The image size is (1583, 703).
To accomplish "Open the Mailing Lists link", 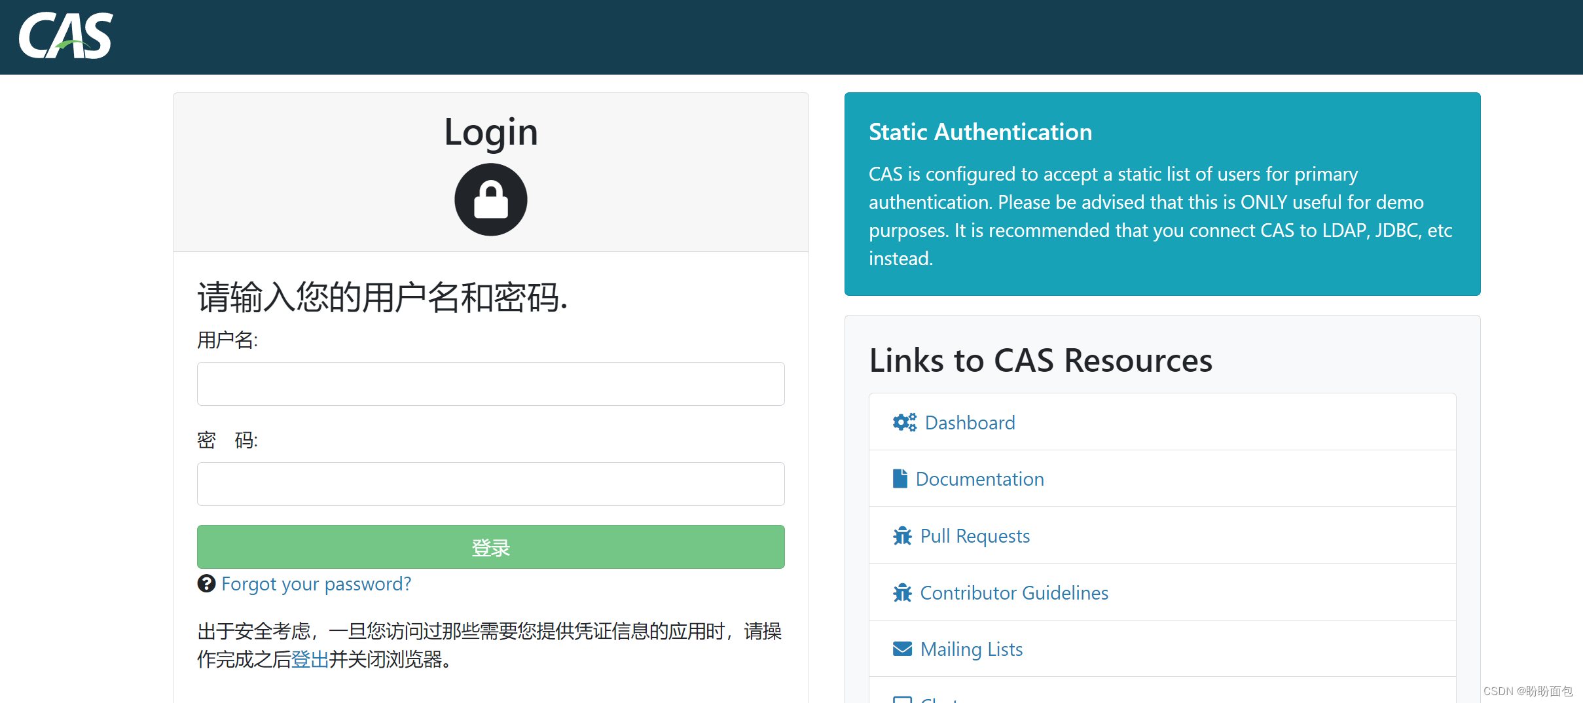I will (x=972, y=649).
